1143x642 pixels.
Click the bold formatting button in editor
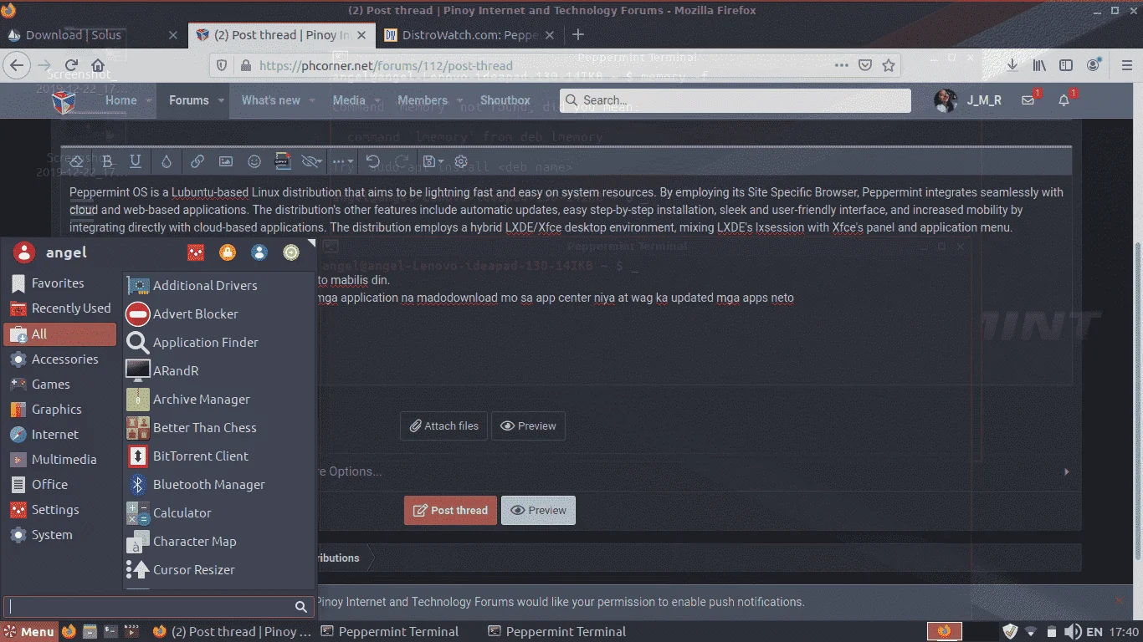pyautogui.click(x=107, y=161)
